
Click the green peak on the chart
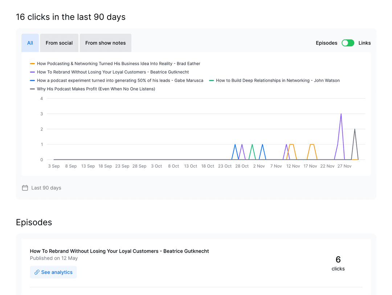(x=252, y=145)
